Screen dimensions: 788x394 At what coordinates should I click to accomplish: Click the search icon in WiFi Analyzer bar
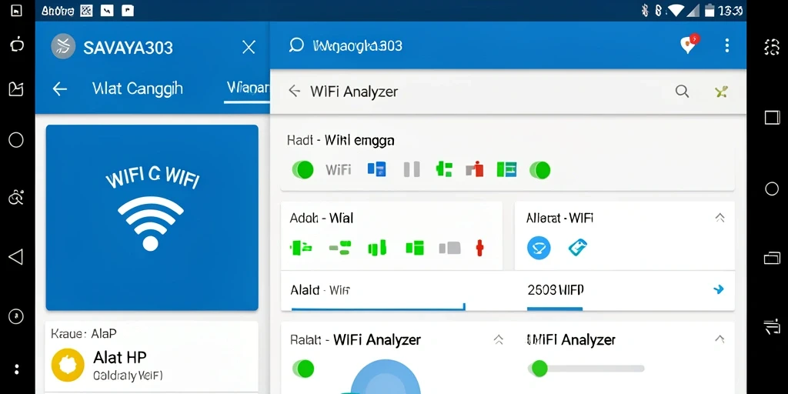tap(682, 91)
